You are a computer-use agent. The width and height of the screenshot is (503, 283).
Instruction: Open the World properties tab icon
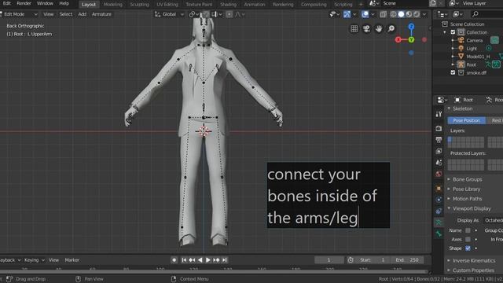(439, 174)
